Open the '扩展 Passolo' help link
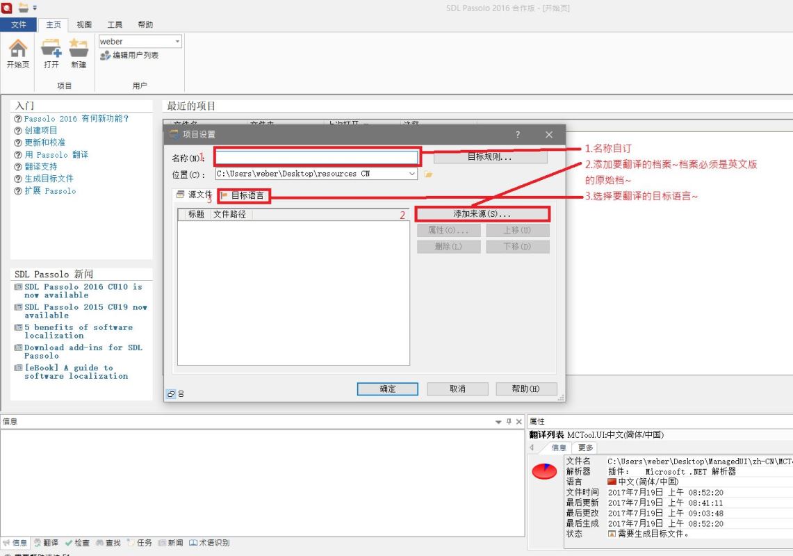 pos(50,190)
